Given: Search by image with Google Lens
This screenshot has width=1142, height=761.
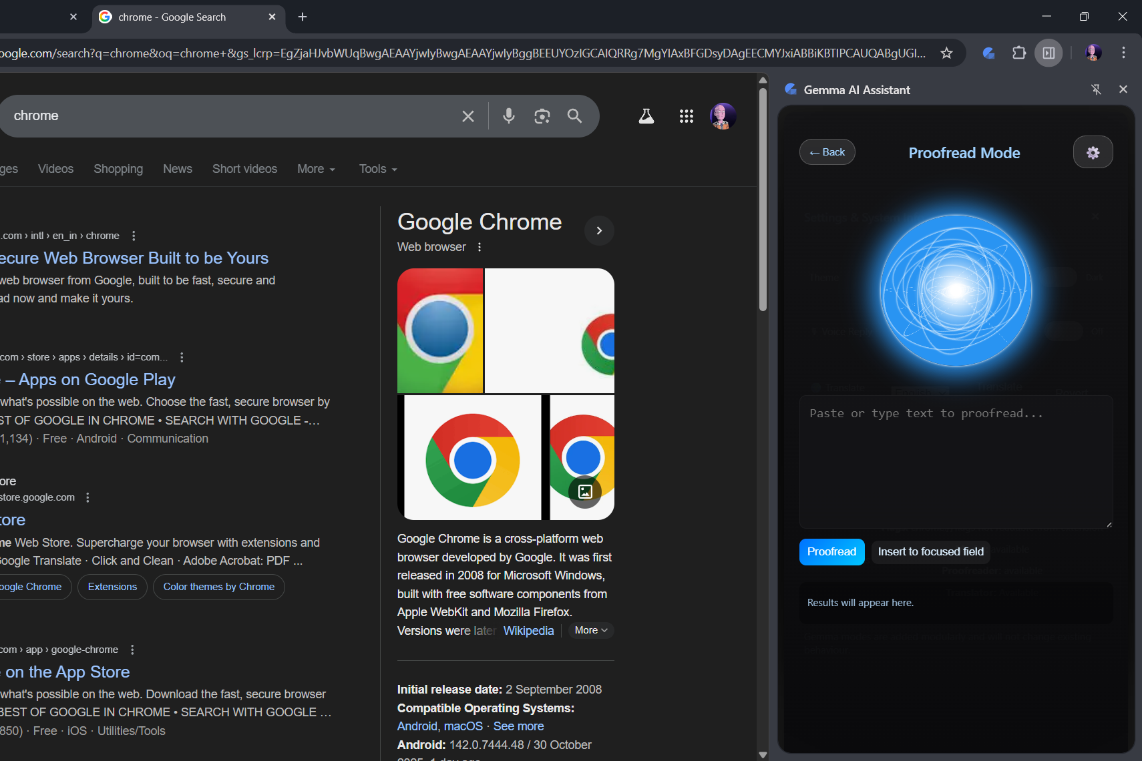Looking at the screenshot, I should (542, 116).
